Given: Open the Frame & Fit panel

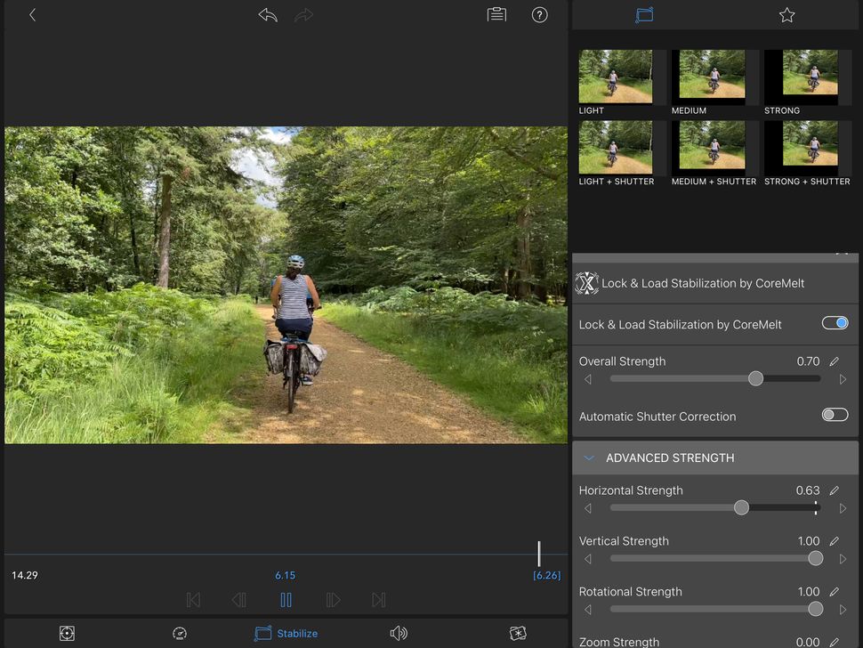Looking at the screenshot, I should [67, 633].
